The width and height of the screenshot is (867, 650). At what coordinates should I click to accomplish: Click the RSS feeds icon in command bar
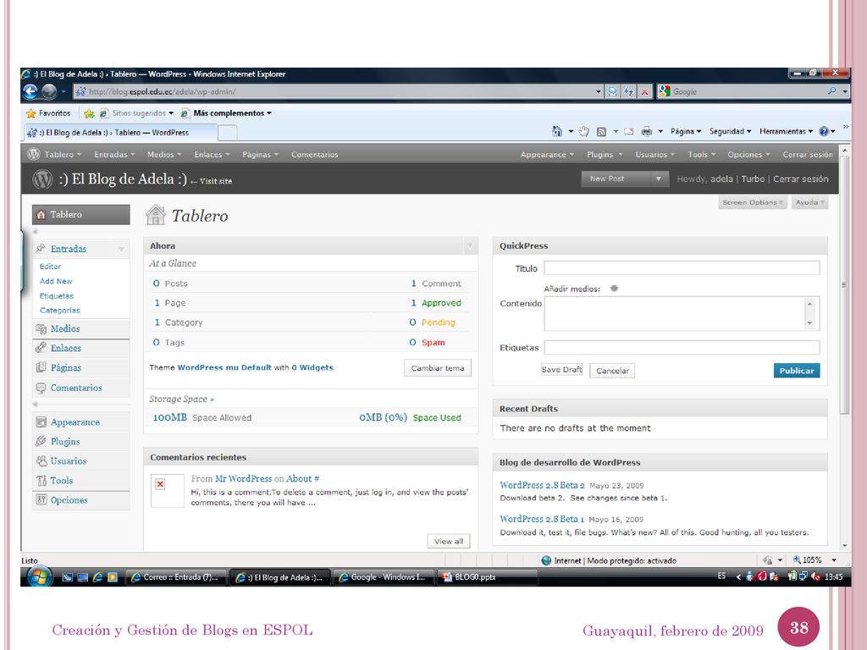(x=601, y=131)
